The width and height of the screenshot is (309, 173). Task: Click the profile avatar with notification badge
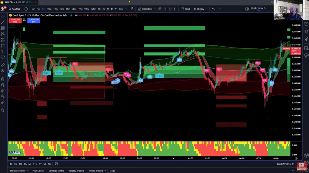coord(3,9)
